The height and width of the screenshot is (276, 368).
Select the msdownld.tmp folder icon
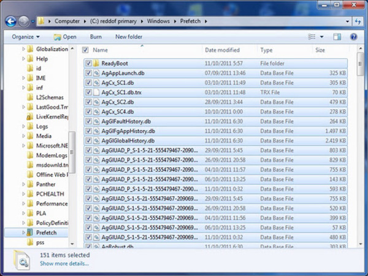(30, 165)
